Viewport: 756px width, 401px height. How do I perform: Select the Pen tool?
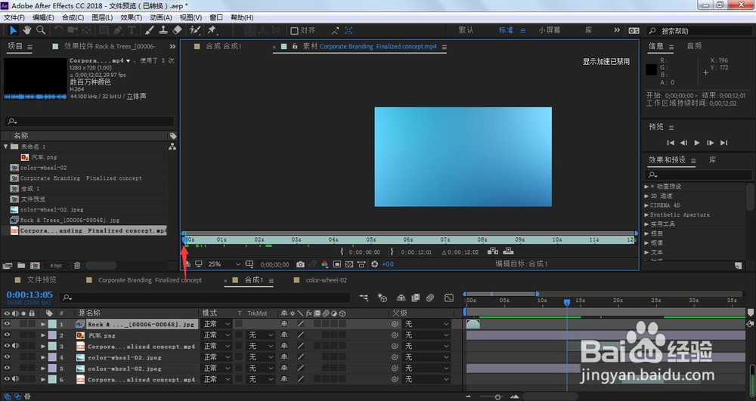tap(117, 30)
